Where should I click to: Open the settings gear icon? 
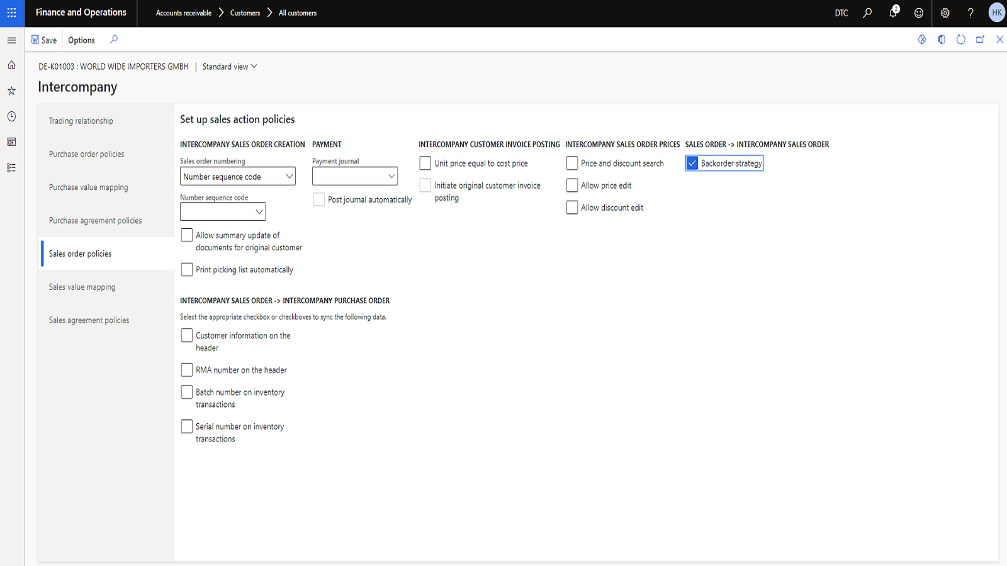point(945,13)
